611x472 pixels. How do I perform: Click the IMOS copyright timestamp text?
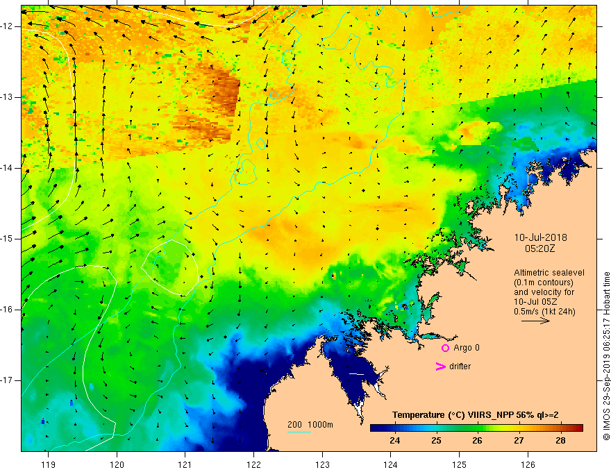click(x=606, y=355)
